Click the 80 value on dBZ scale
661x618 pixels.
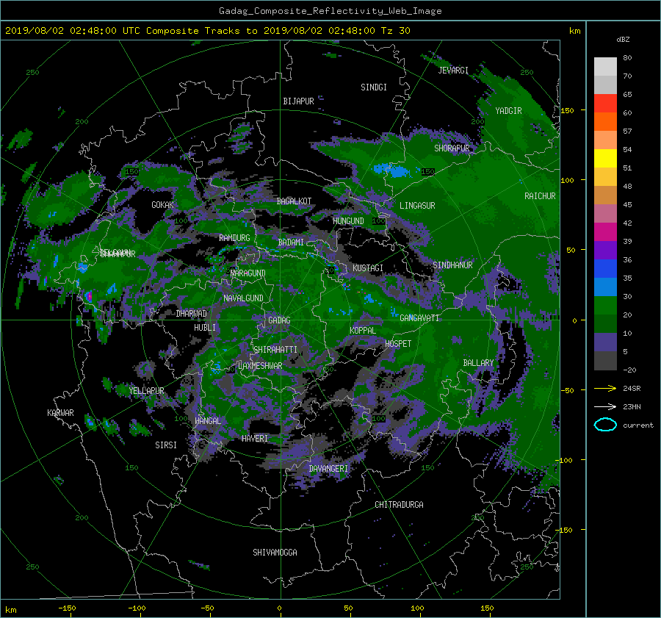click(x=627, y=58)
